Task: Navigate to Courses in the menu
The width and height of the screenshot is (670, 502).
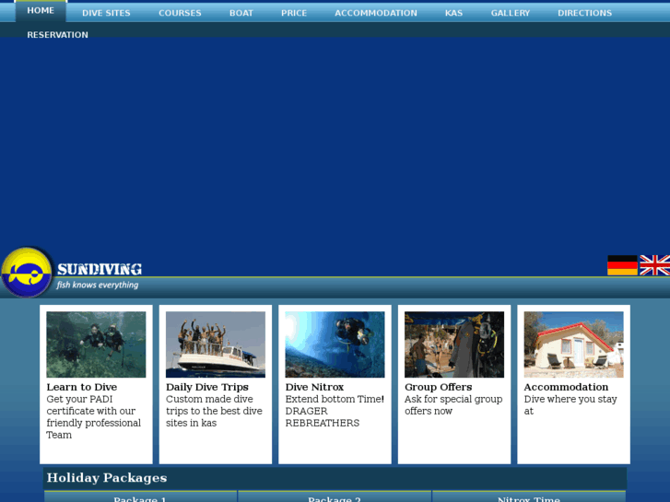Action: point(180,13)
